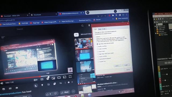This screenshot has height=97, width=172.
Task: Click the side panel icon in Chrome toolbar
Action: pyautogui.click(x=120, y=15)
